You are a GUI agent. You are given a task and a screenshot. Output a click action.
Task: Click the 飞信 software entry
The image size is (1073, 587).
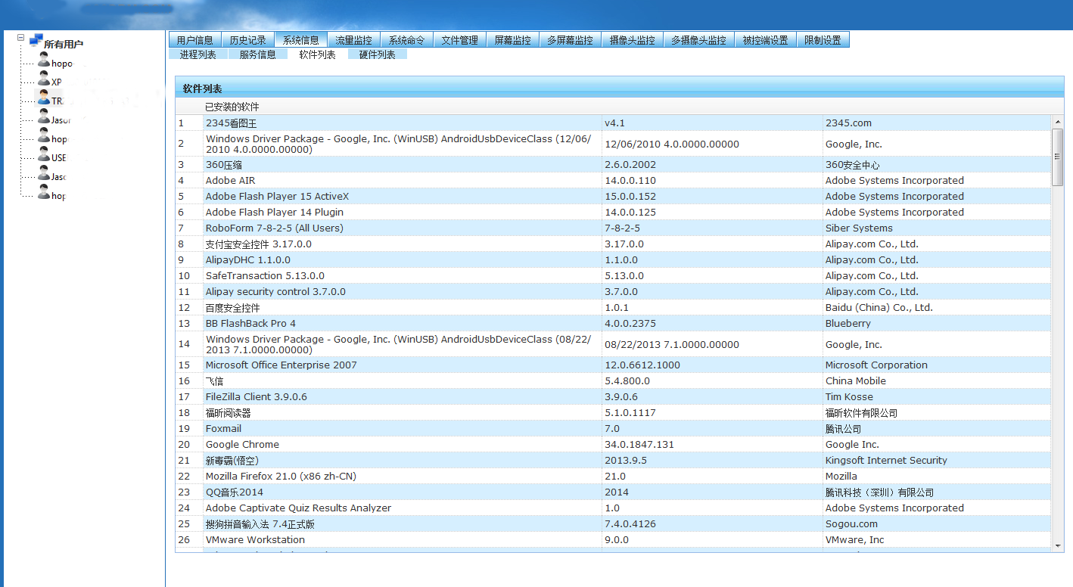(x=614, y=380)
